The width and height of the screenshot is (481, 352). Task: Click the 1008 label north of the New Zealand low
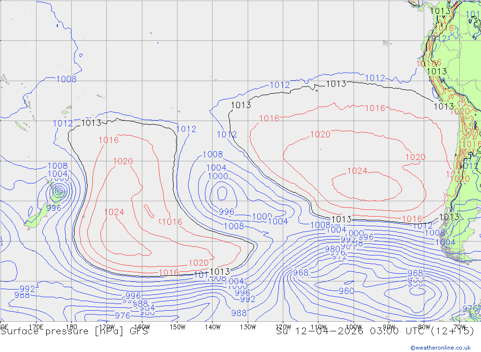pyautogui.click(x=58, y=166)
